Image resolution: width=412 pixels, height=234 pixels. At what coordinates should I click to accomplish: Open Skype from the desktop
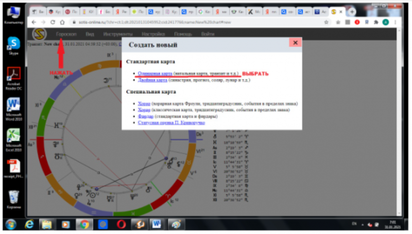coord(13,45)
